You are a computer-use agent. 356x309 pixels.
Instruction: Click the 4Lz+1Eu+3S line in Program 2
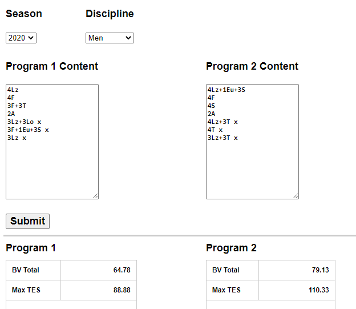pyautogui.click(x=226, y=90)
